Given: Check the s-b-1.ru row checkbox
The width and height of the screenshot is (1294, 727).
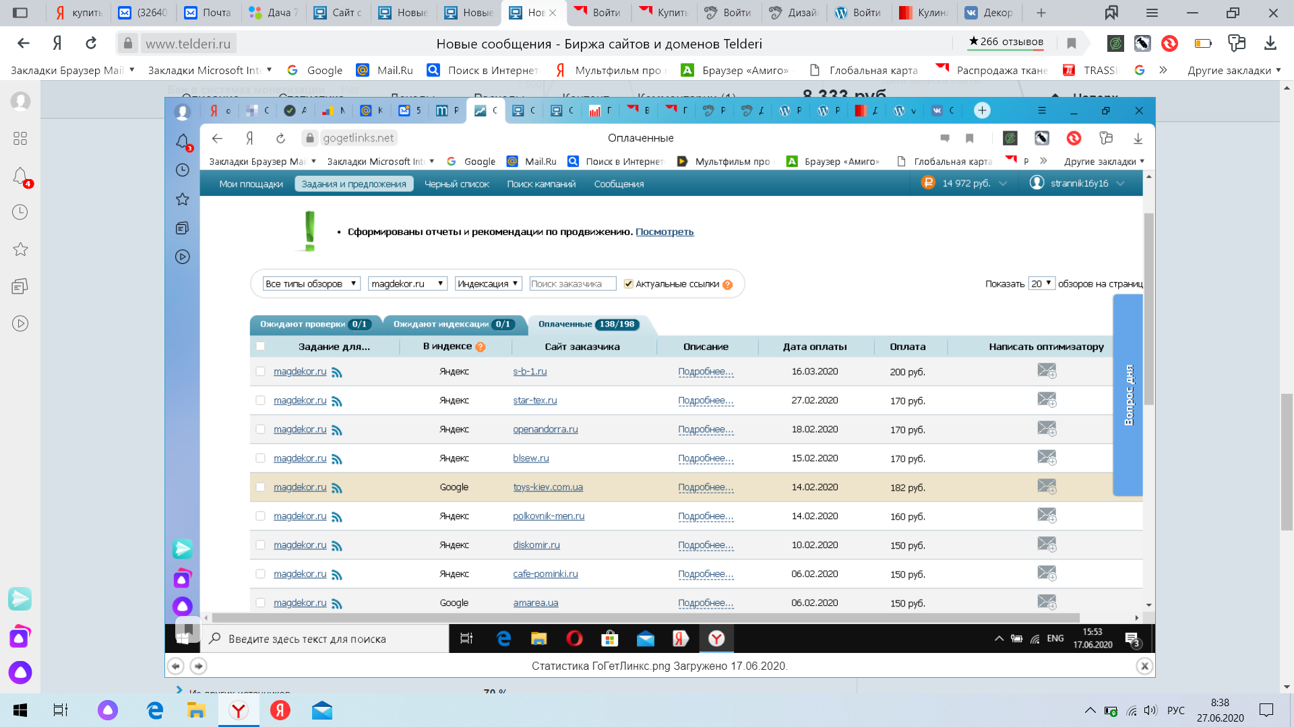Looking at the screenshot, I should pos(260,372).
